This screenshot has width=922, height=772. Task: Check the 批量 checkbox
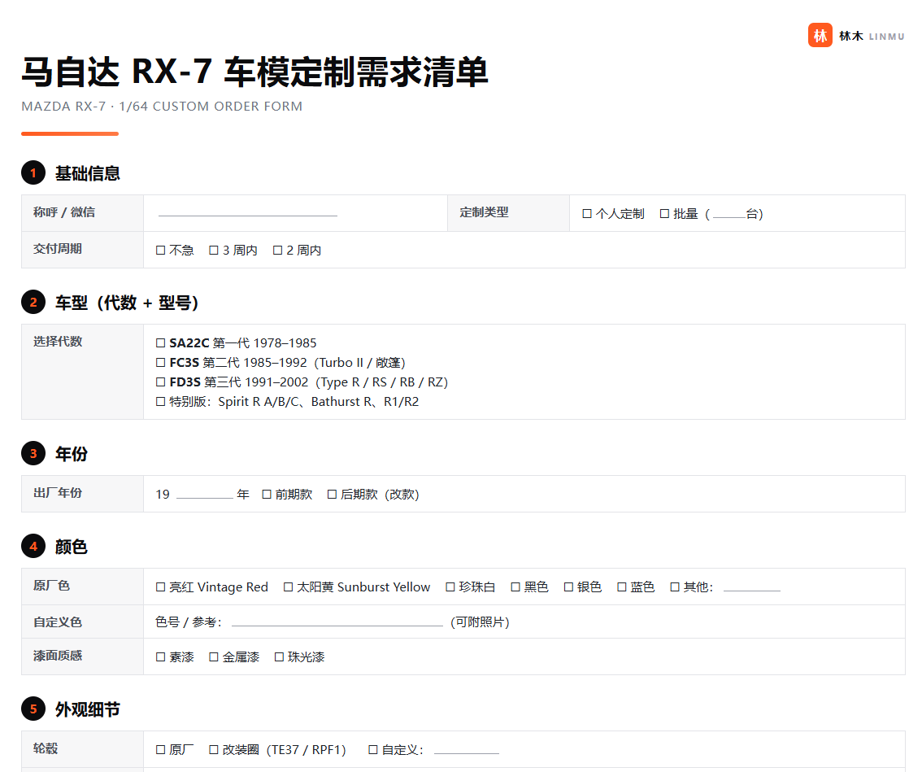(x=664, y=214)
